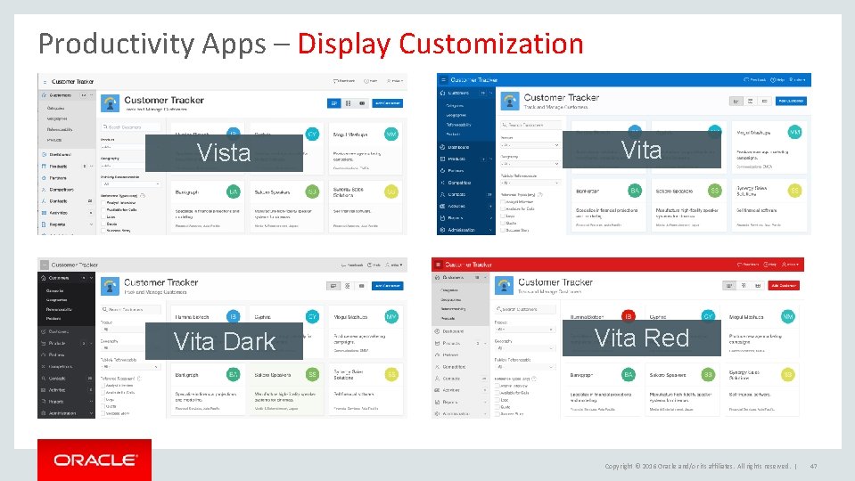Select first view icon in Vita Dark panel
This screenshot has height=481, width=855.
333,285
